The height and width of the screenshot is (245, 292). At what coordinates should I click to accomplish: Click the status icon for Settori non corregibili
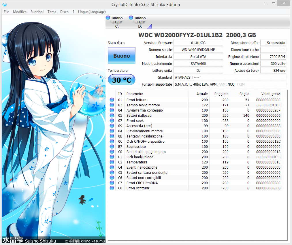112,178
